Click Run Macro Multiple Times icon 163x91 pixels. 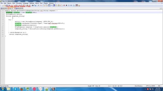coord(71,5)
